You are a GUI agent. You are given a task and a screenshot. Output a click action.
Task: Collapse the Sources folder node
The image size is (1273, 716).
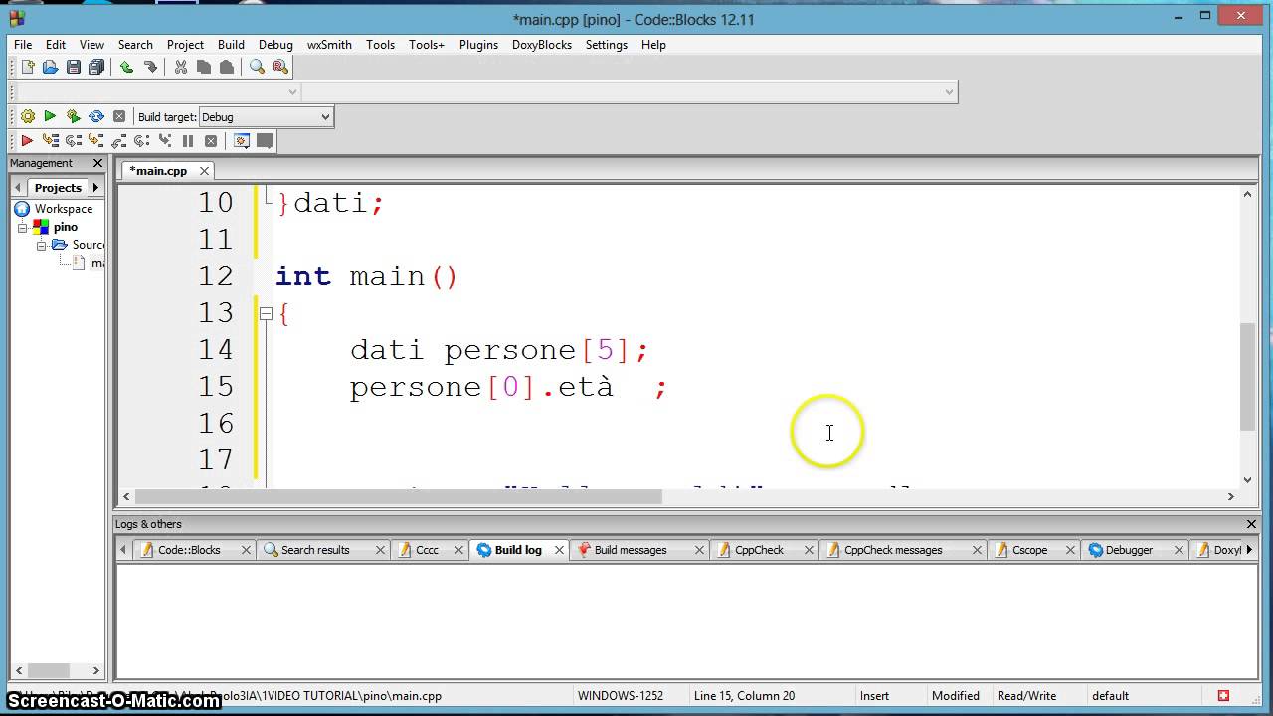pos(41,245)
